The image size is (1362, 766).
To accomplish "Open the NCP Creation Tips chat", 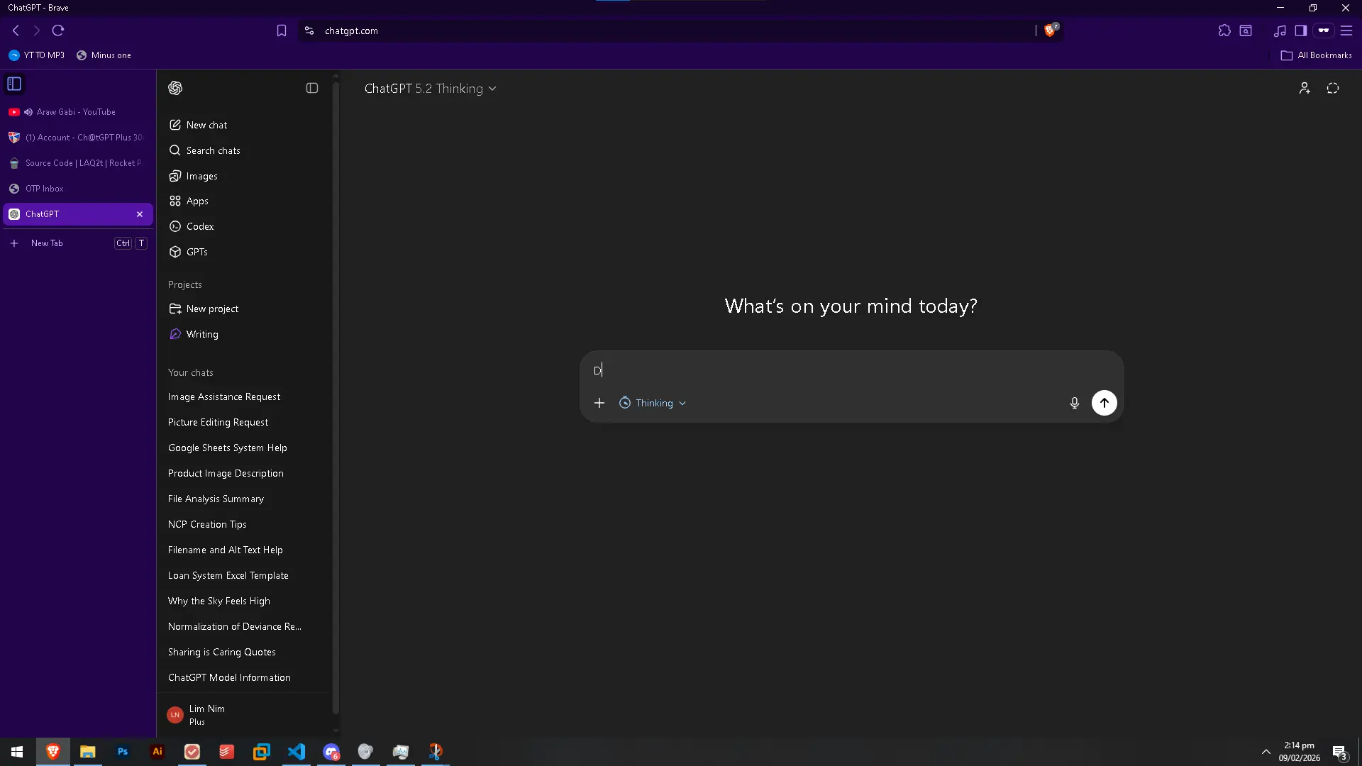I will pos(243,524).
